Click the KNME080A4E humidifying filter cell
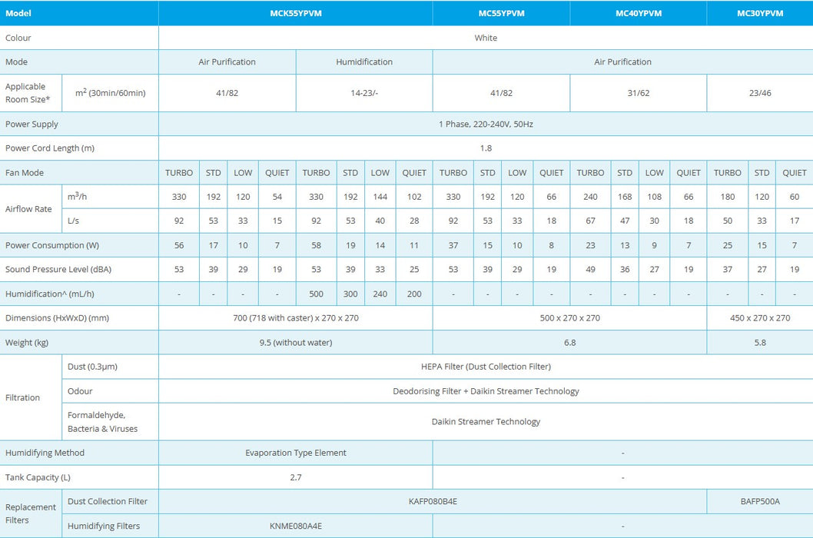The height and width of the screenshot is (538, 813). point(296,526)
